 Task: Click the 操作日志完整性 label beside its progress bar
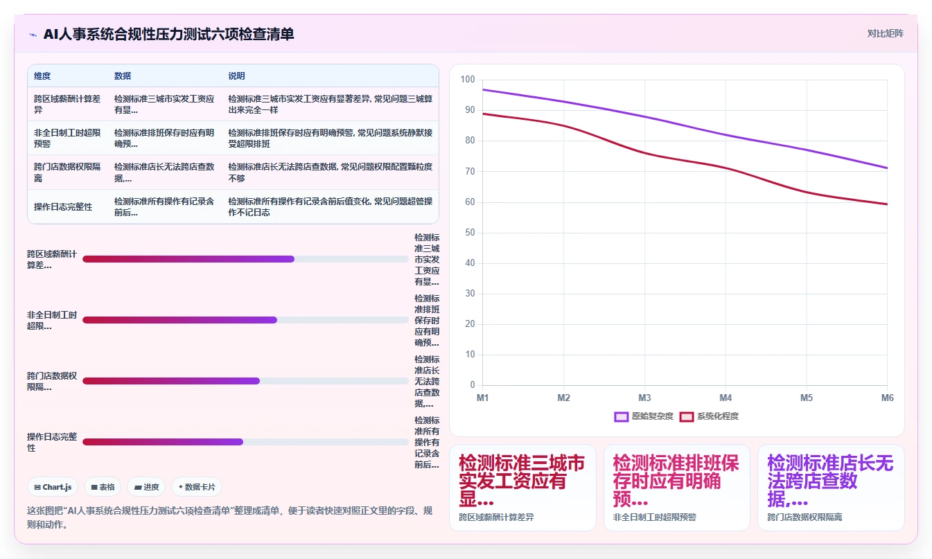point(52,442)
